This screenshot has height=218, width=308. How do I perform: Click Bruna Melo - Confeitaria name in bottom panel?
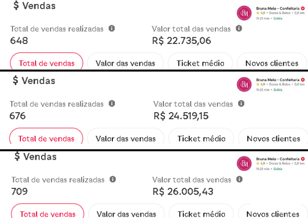click(278, 159)
